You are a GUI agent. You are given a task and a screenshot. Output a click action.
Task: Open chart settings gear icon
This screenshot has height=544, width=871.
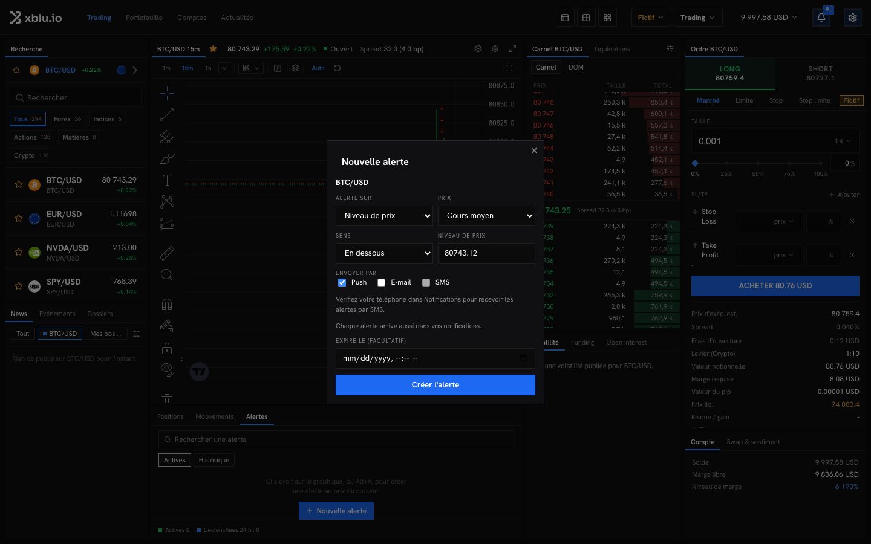coord(495,49)
